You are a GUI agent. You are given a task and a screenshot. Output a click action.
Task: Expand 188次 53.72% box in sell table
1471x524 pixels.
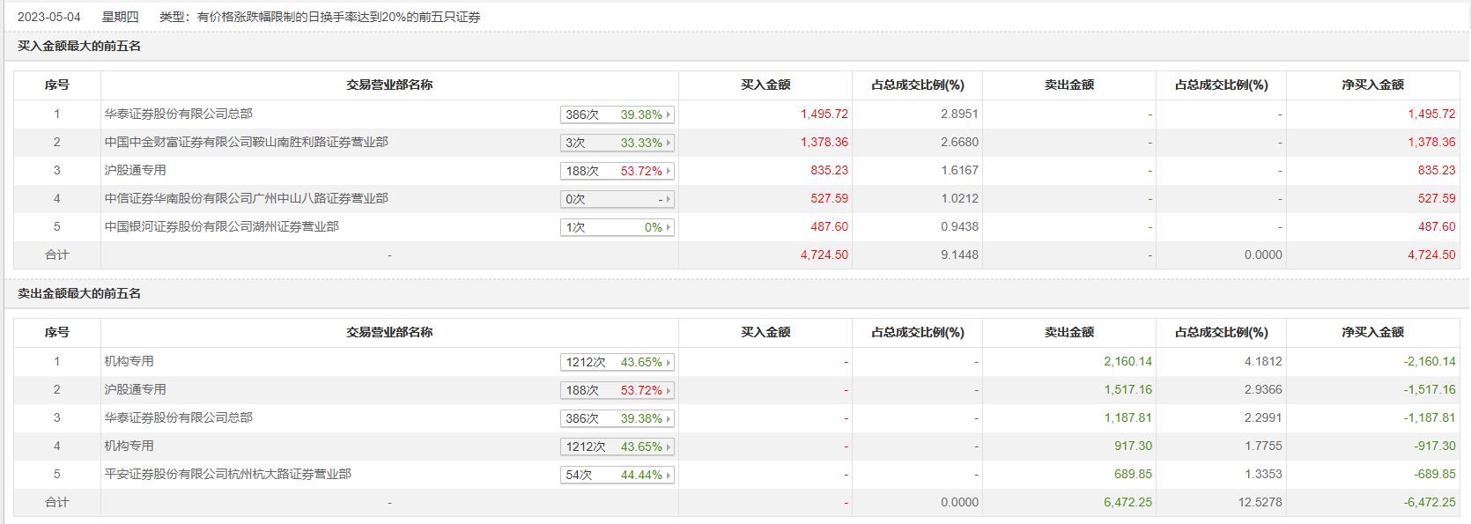[617, 390]
